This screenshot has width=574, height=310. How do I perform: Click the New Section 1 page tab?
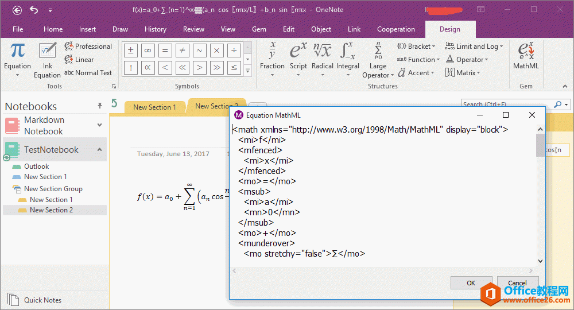tap(154, 107)
